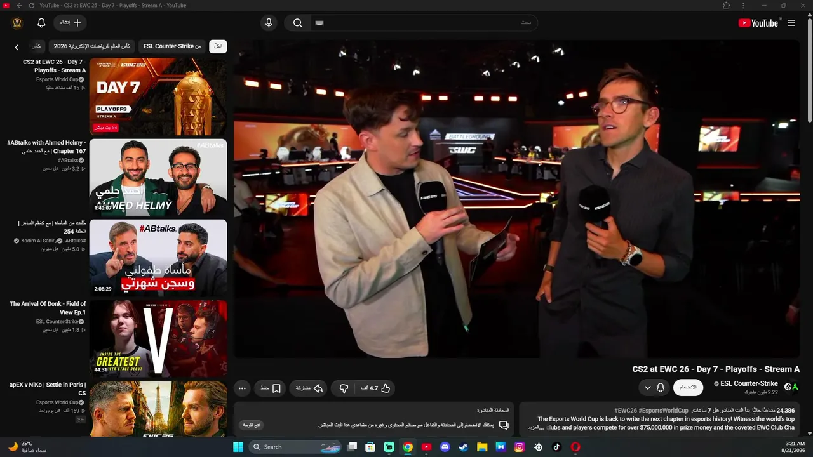The width and height of the screenshot is (813, 457).
Task: Open 'The Arrival Of Donk' video thumbnail
Action: click(158, 338)
